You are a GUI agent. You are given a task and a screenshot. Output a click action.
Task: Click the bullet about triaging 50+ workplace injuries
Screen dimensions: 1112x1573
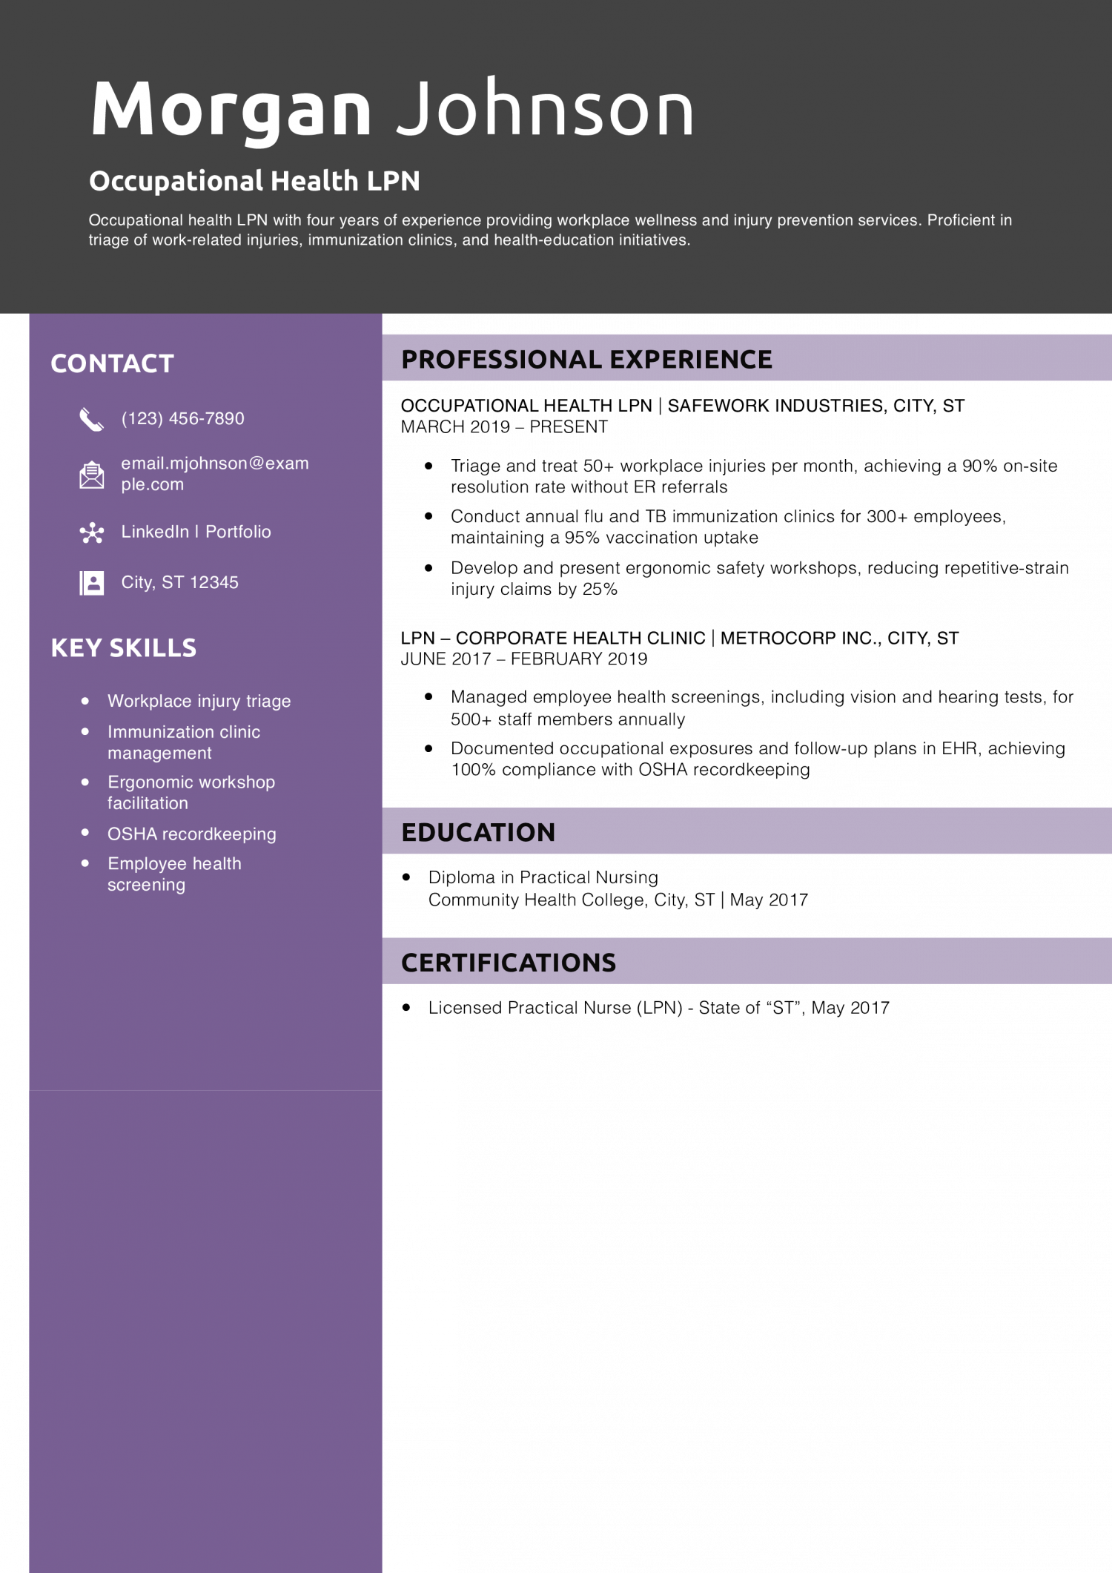[x=754, y=476]
